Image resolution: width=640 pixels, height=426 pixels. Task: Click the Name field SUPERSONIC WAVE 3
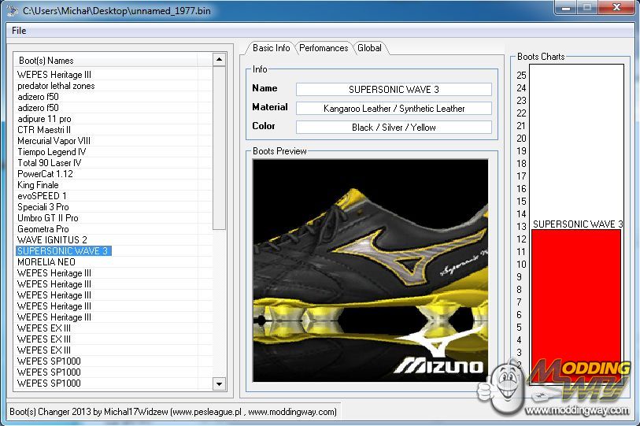click(x=394, y=90)
